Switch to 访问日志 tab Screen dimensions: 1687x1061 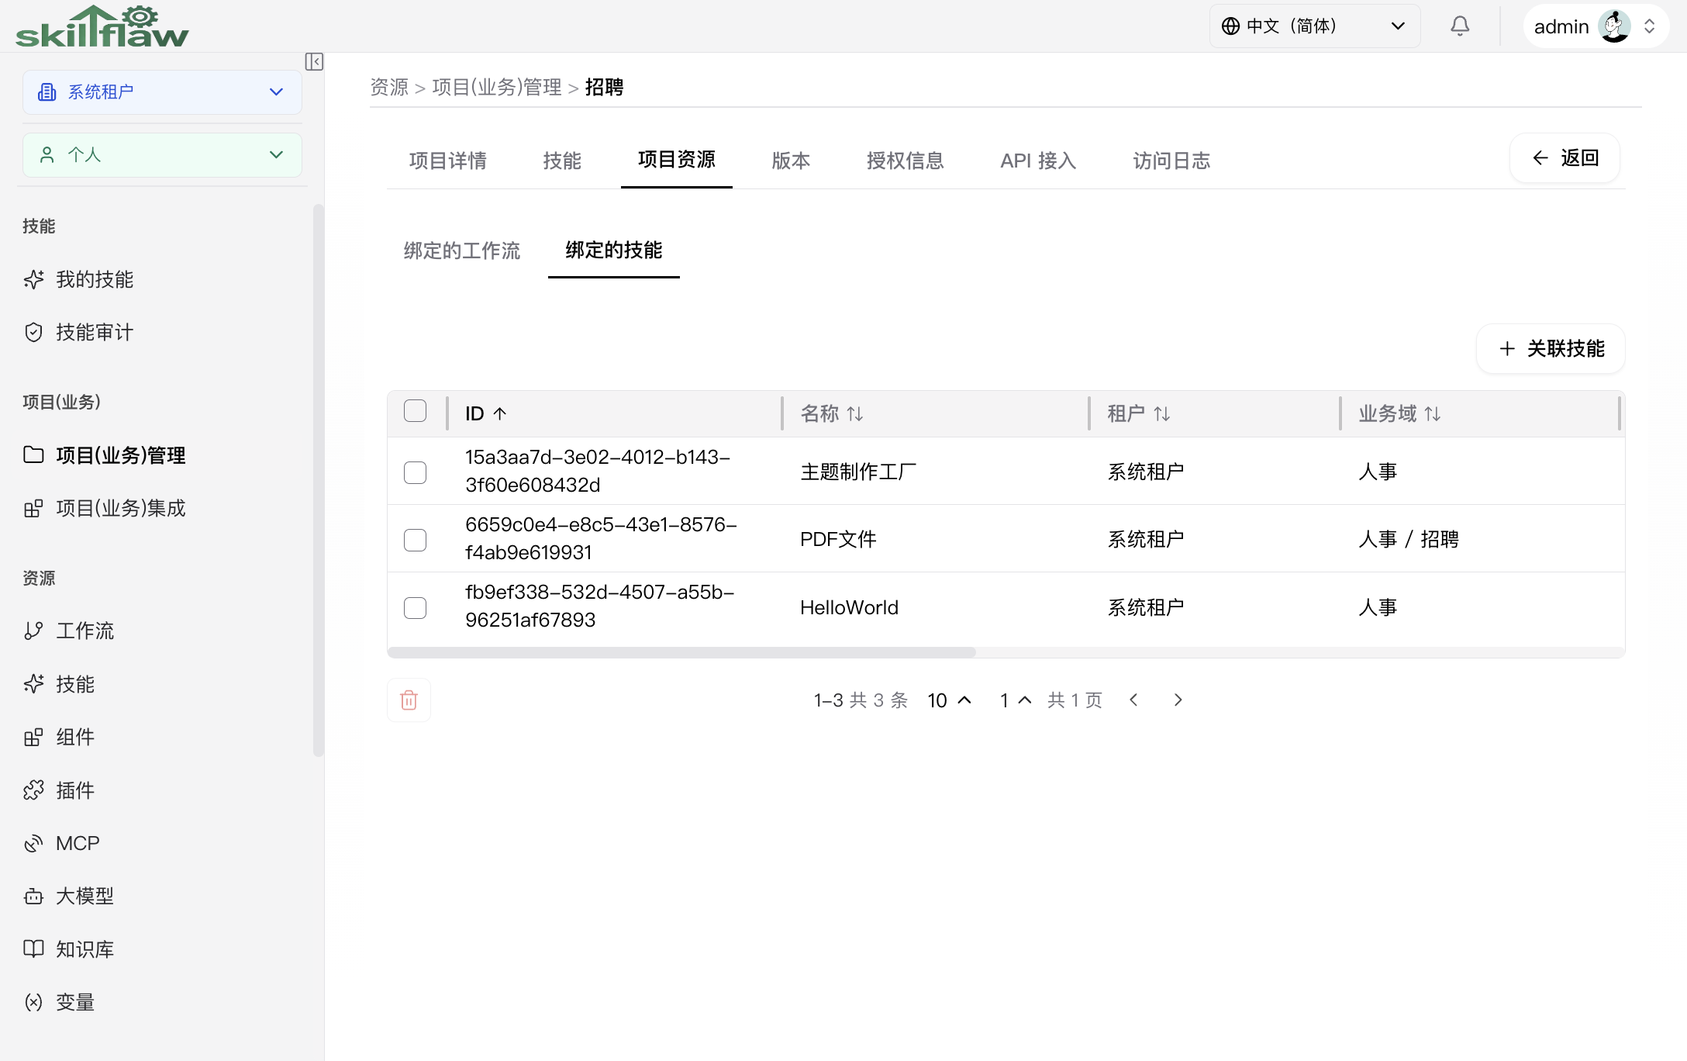point(1171,161)
